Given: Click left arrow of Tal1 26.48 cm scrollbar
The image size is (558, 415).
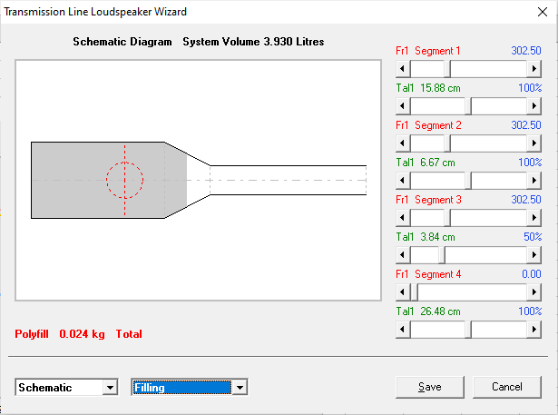Looking at the screenshot, I should (x=403, y=329).
